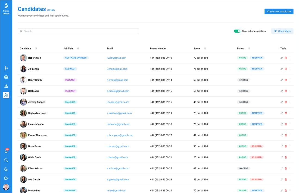This screenshot has width=299, height=193.
Task: Open notifications bell with 99+ badge
Action: click(7, 151)
